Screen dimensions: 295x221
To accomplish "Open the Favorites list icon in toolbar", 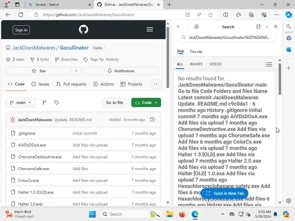I will point(238,15).
